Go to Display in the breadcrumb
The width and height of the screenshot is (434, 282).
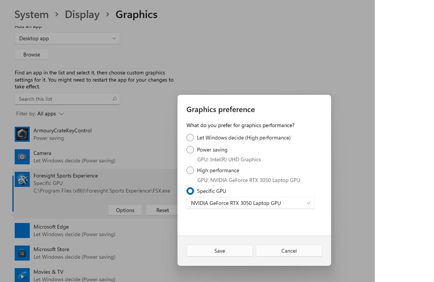pos(82,14)
